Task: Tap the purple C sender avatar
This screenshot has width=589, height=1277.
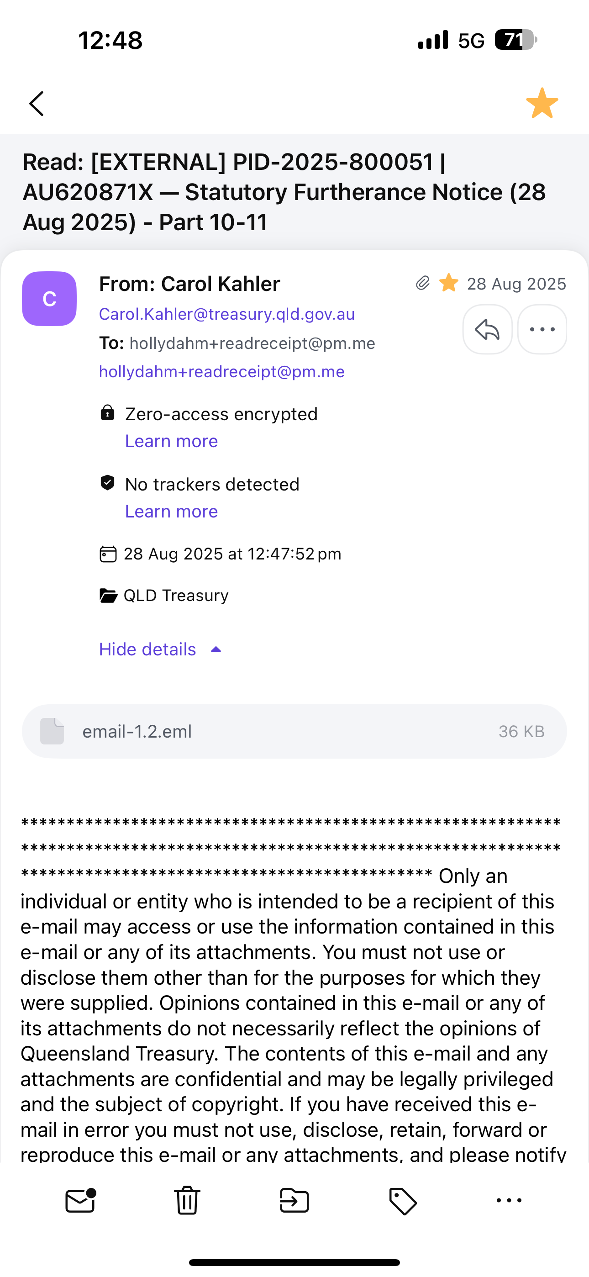Action: pos(49,298)
